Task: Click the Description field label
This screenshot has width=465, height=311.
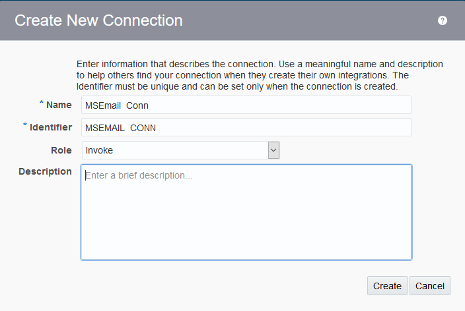Action: pyautogui.click(x=45, y=171)
